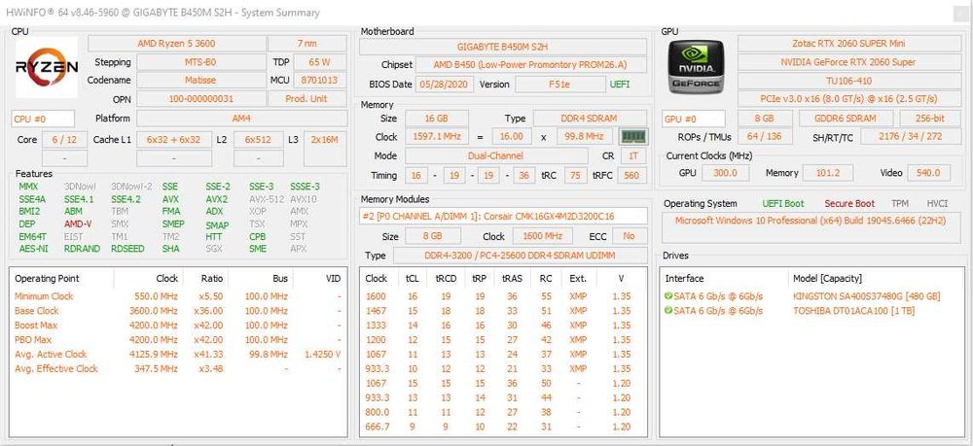Viewport: 973px width, 446px height.
Task: Click the 65 W TDP value
Action: coord(319,62)
